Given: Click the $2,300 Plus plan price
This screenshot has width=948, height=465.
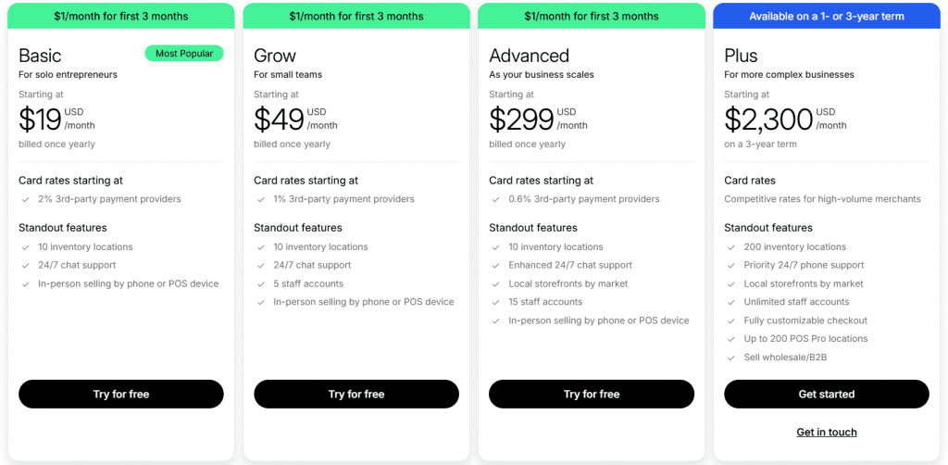Looking at the screenshot, I should pos(768,119).
